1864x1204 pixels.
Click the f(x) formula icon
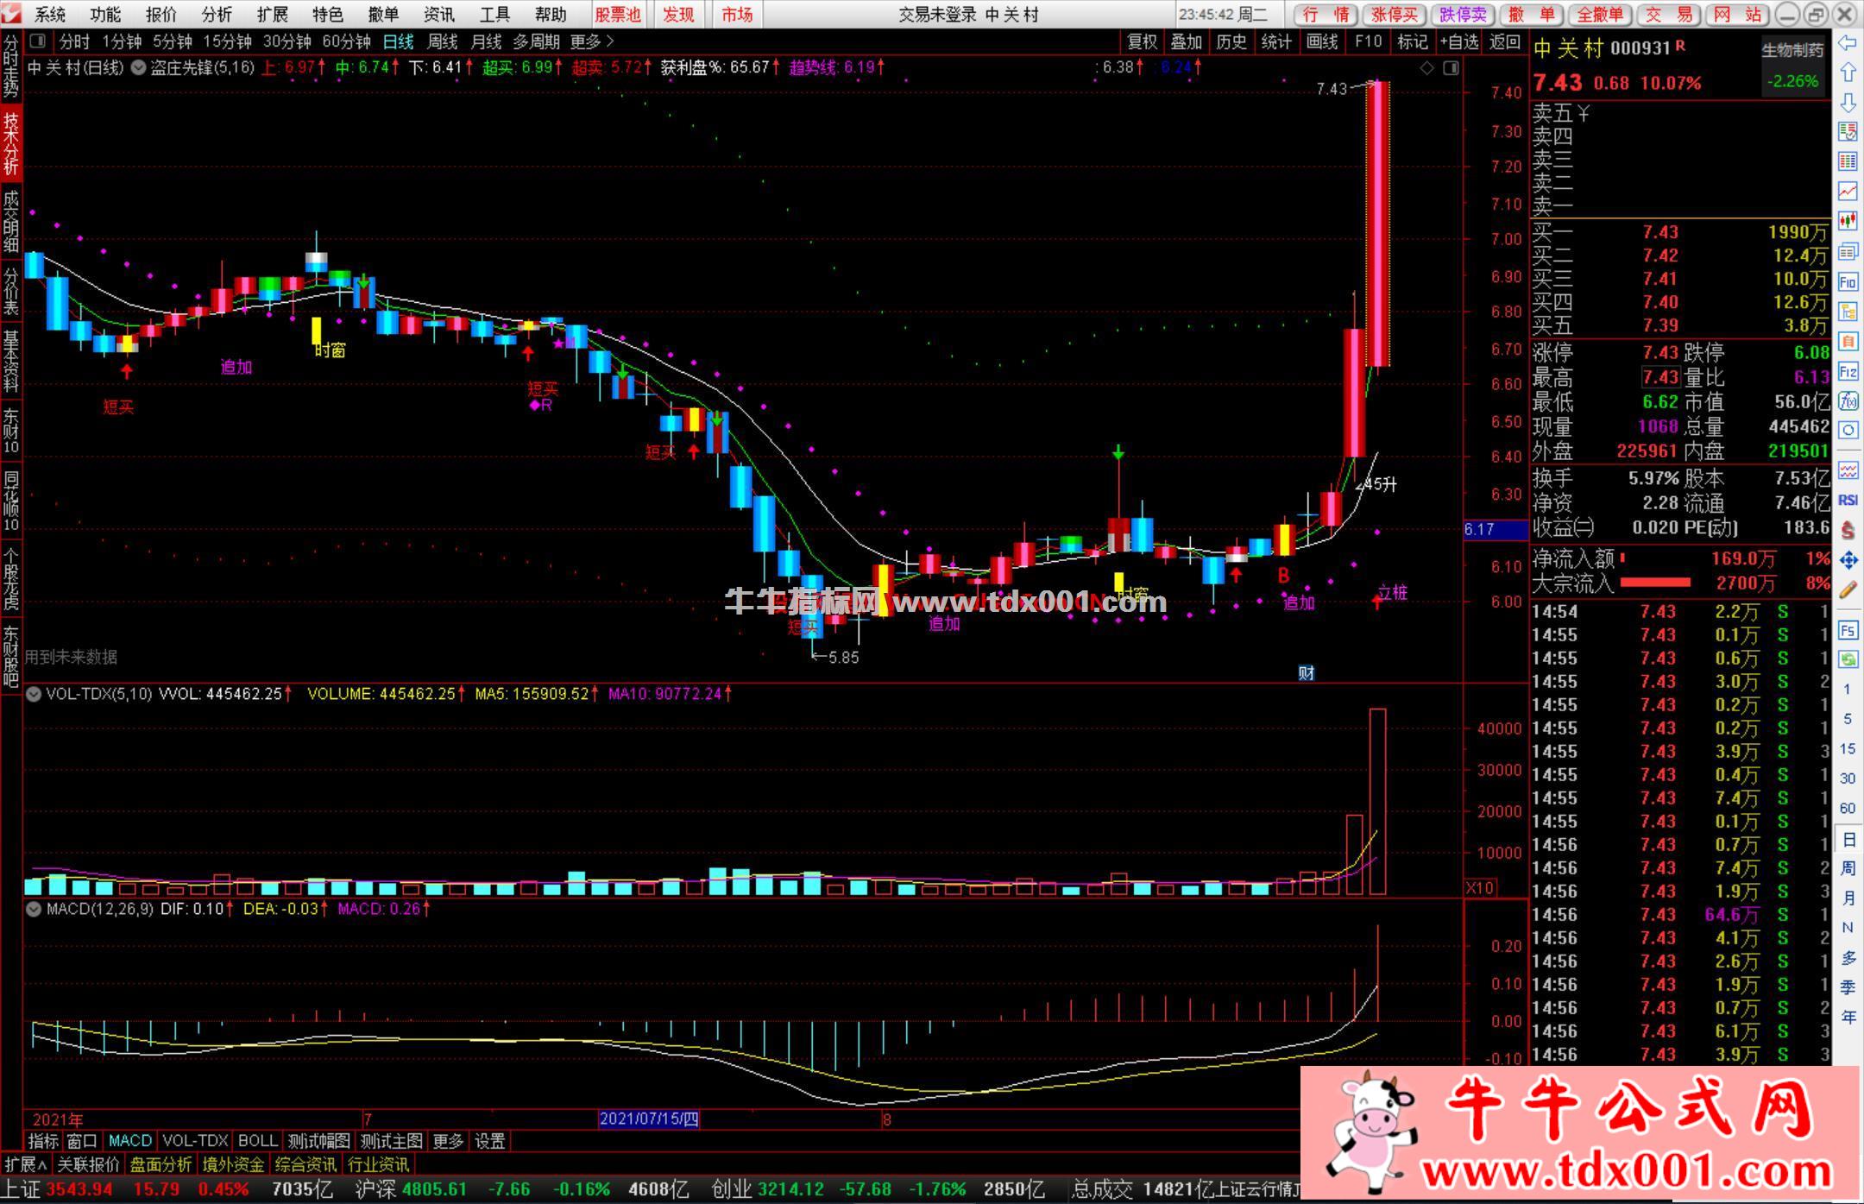tap(1848, 400)
